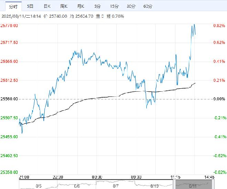Viewport: 227px width, 189px height.
Task: Select the 8/7 section of the overview strip
Action: coord(115,186)
